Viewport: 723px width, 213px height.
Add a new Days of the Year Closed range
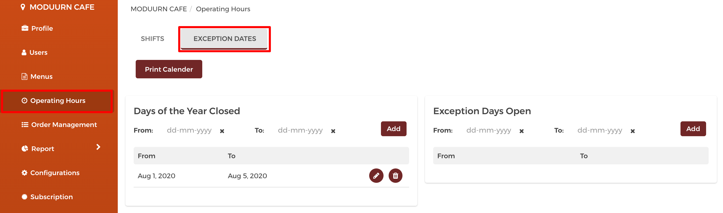pyautogui.click(x=394, y=129)
